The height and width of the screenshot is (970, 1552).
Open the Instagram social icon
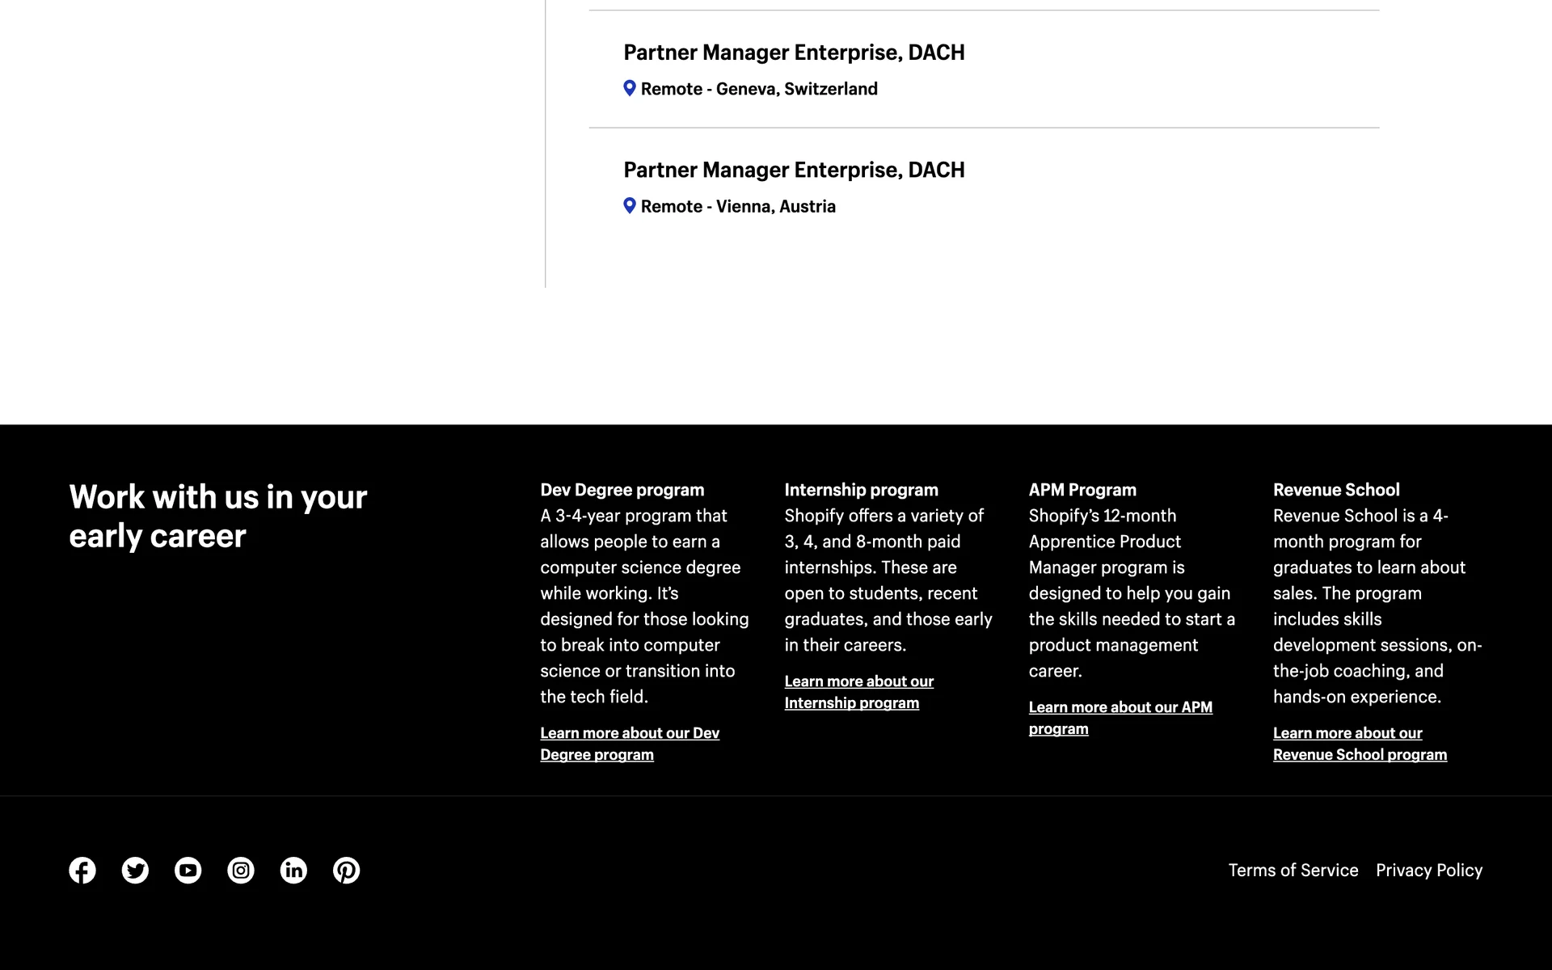(x=241, y=871)
